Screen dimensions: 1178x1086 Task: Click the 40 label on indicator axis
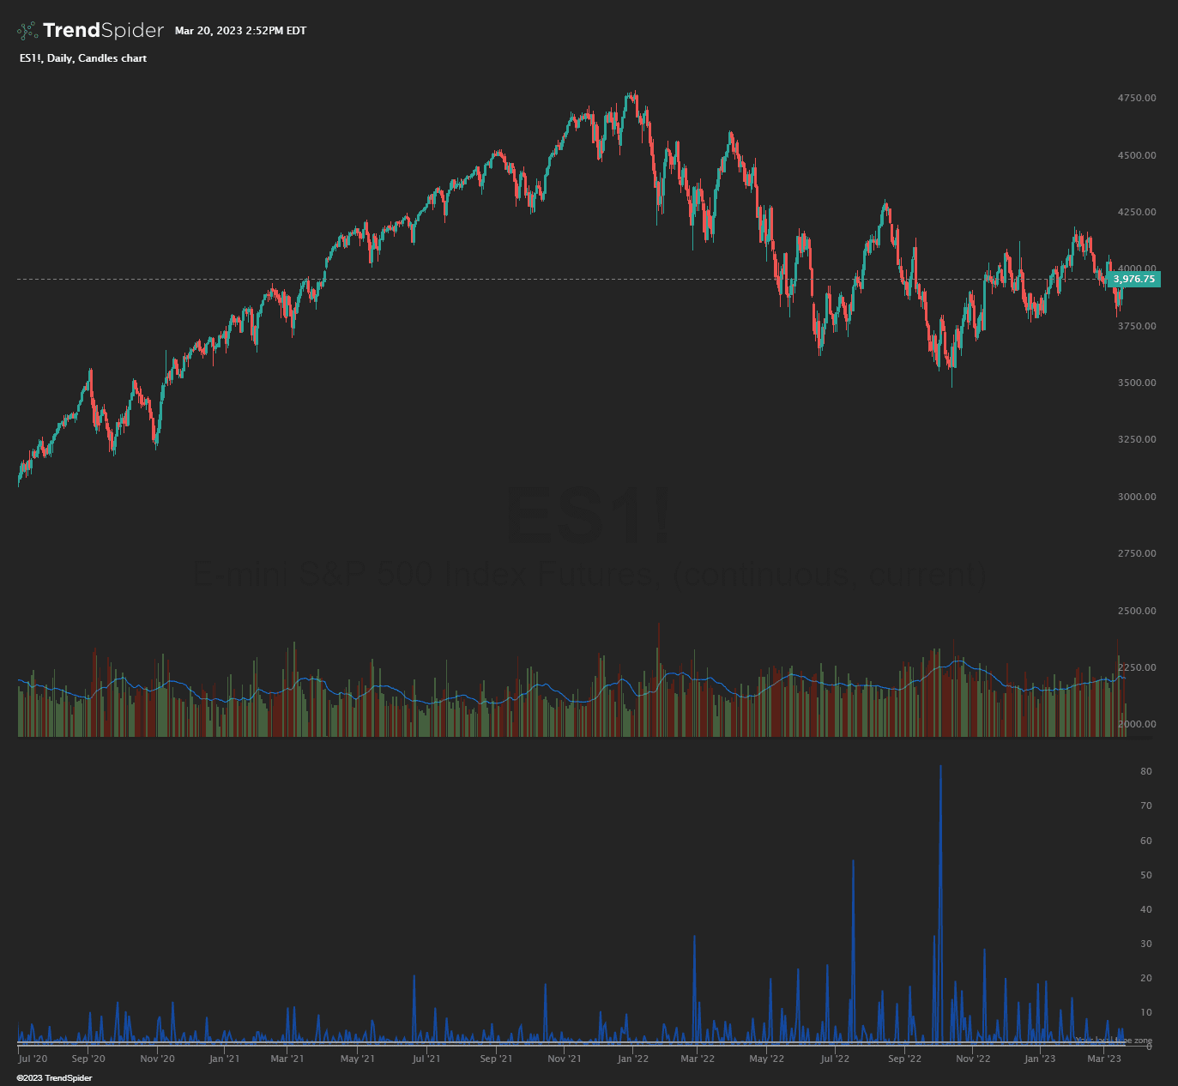(x=1145, y=909)
